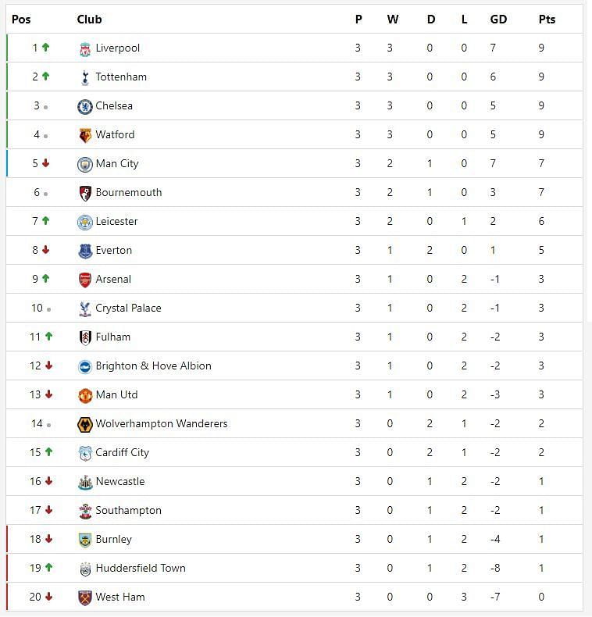Click the Tottenham club crest icon

pyautogui.click(x=85, y=77)
